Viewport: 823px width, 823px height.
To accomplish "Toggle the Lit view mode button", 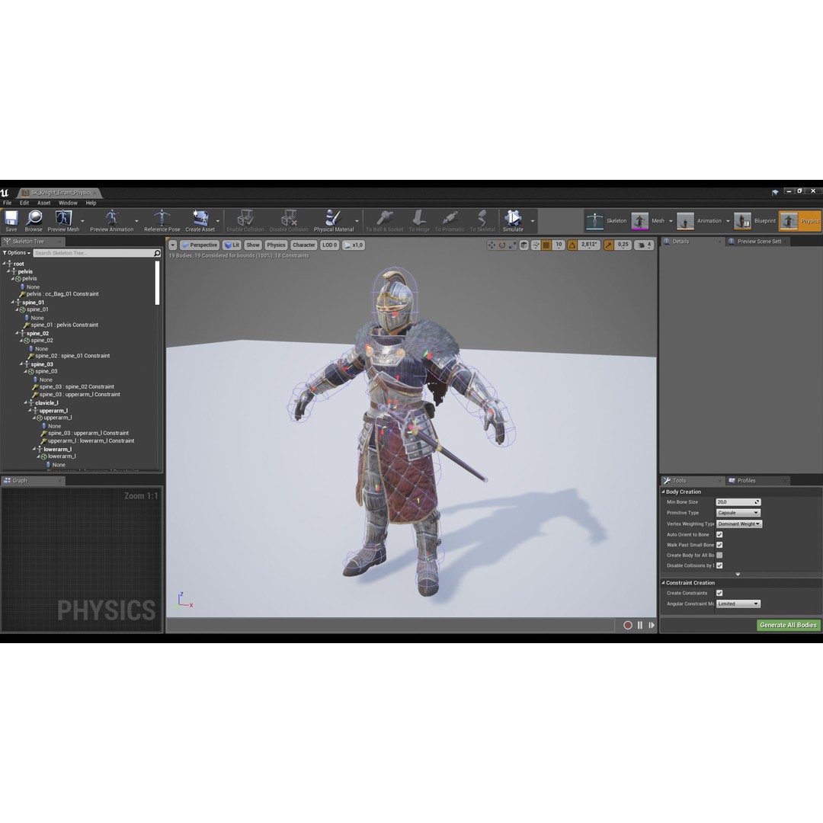I will pos(232,245).
